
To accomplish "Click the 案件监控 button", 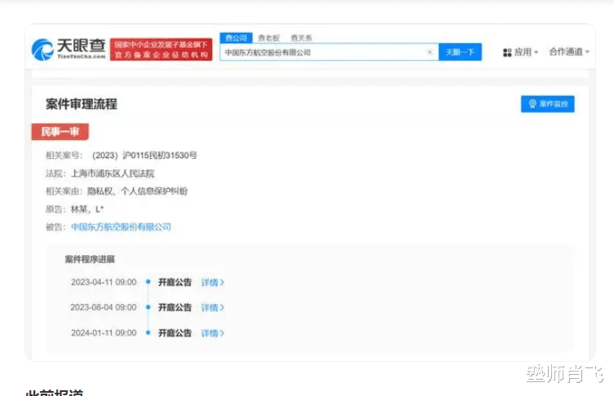I will [x=547, y=103].
